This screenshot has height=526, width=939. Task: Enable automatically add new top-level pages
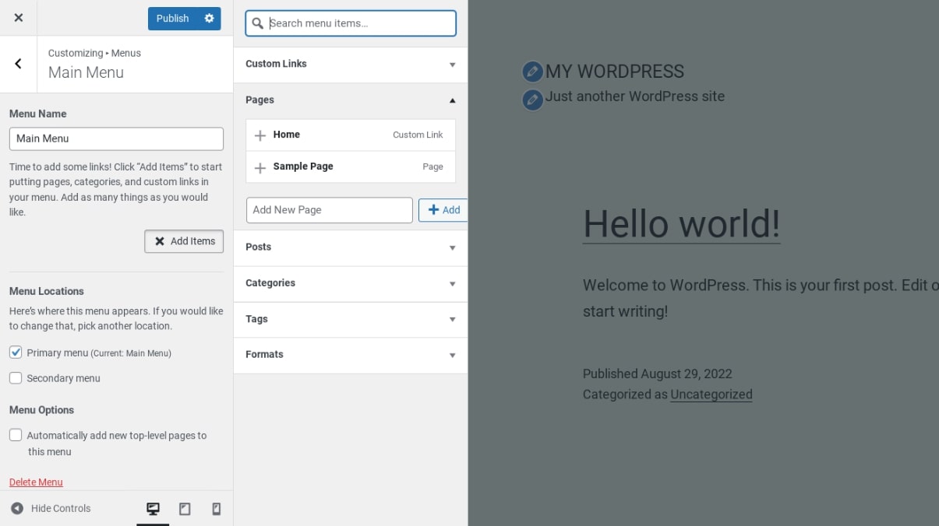tap(16, 435)
